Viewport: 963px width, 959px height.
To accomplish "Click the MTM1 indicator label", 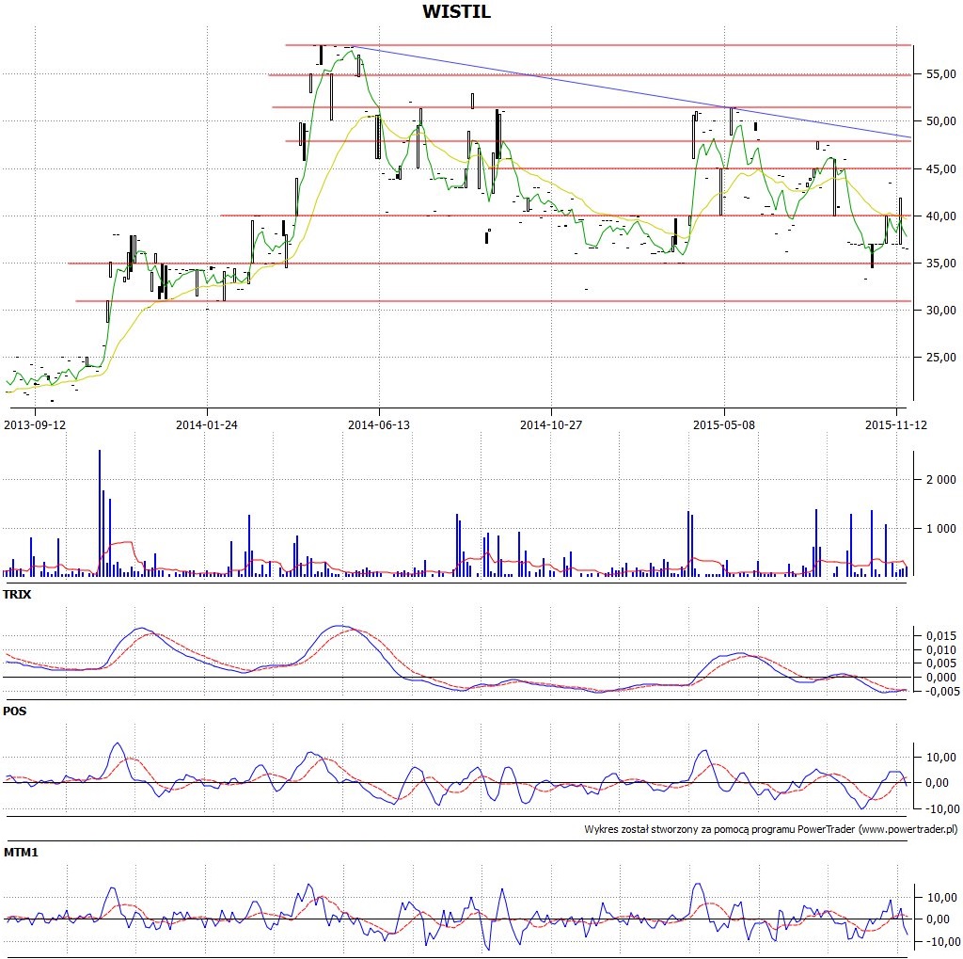I will point(21,852).
